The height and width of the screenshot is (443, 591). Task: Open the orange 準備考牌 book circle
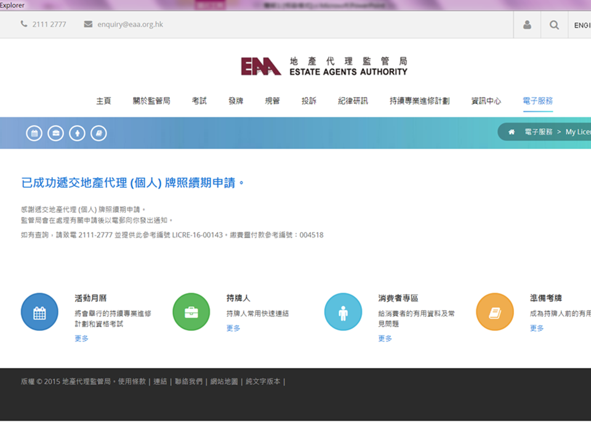coord(495,312)
